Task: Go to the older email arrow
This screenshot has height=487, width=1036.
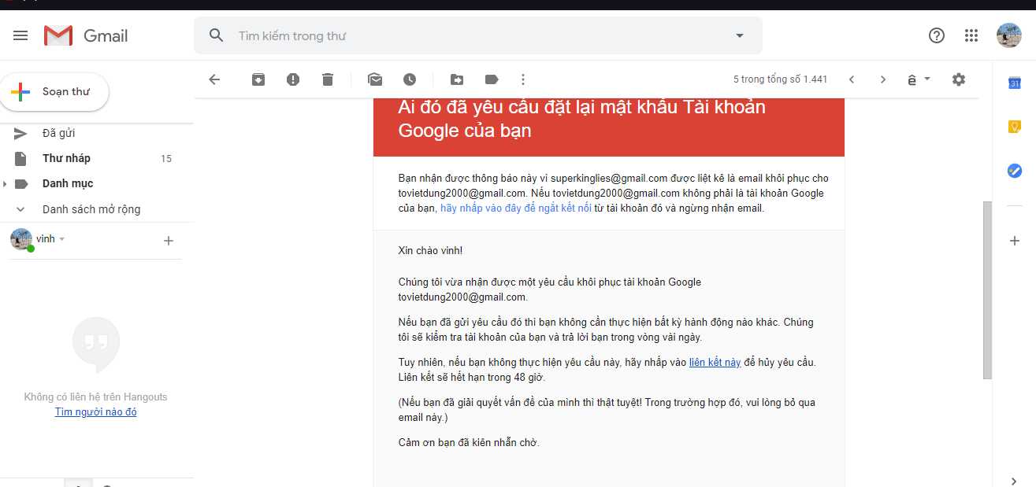Action: click(x=883, y=79)
